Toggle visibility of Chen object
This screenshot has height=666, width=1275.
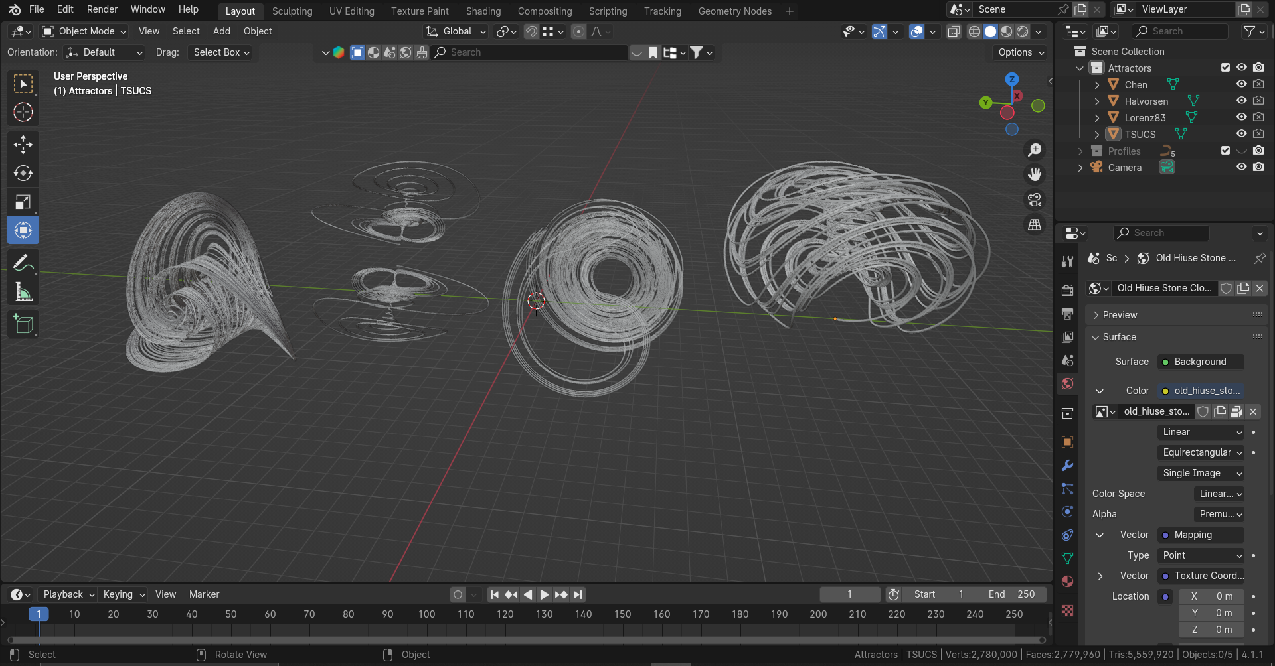coord(1241,84)
